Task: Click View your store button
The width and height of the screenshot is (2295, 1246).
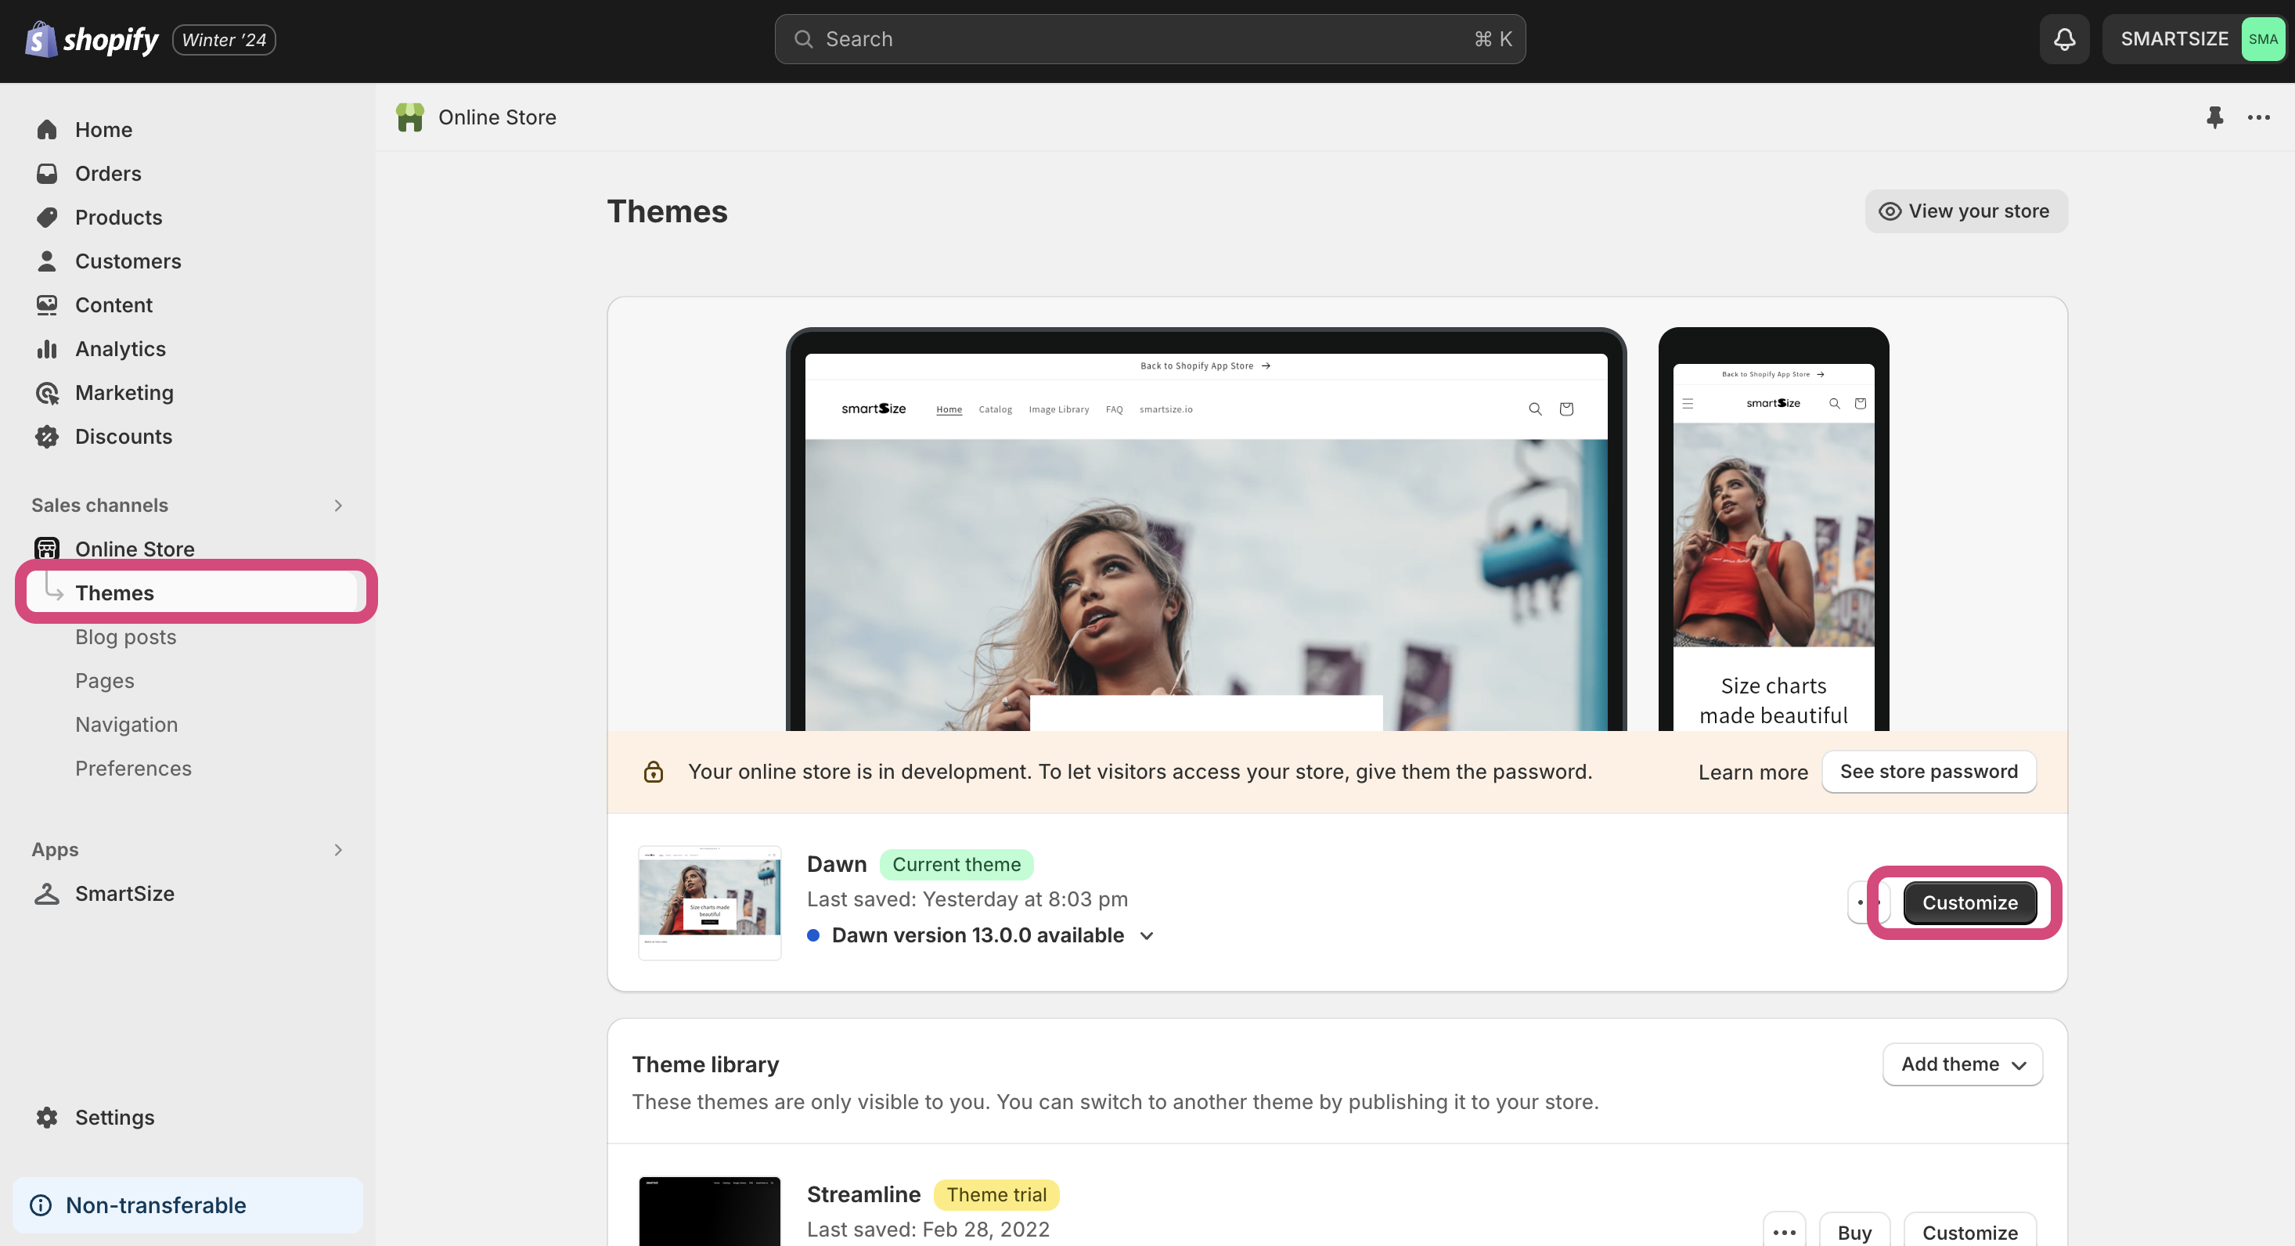Action: [1966, 211]
